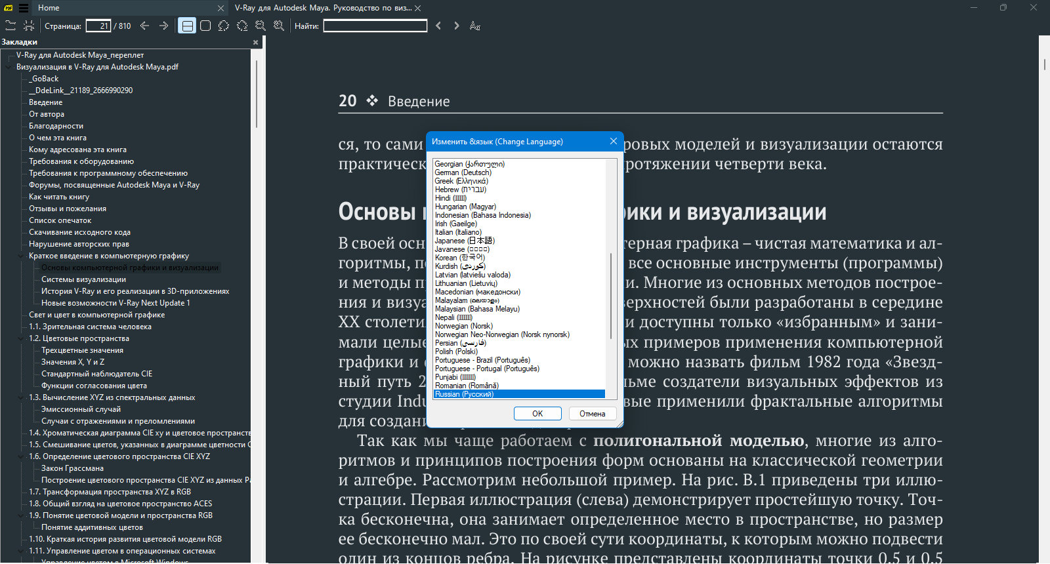Go to the previous page arrow

coord(145,26)
